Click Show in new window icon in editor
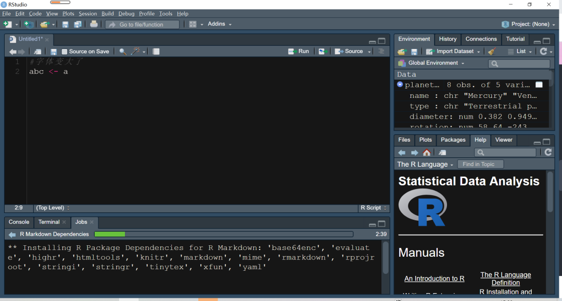 tap(37, 52)
